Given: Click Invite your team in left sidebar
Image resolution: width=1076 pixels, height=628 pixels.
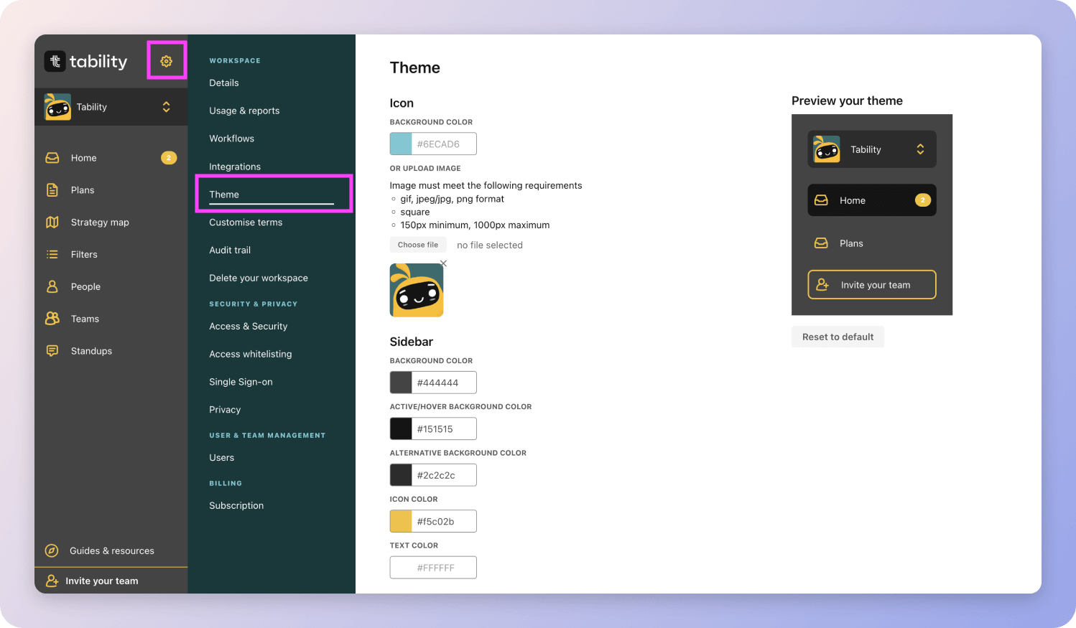Looking at the screenshot, I should [x=101, y=581].
